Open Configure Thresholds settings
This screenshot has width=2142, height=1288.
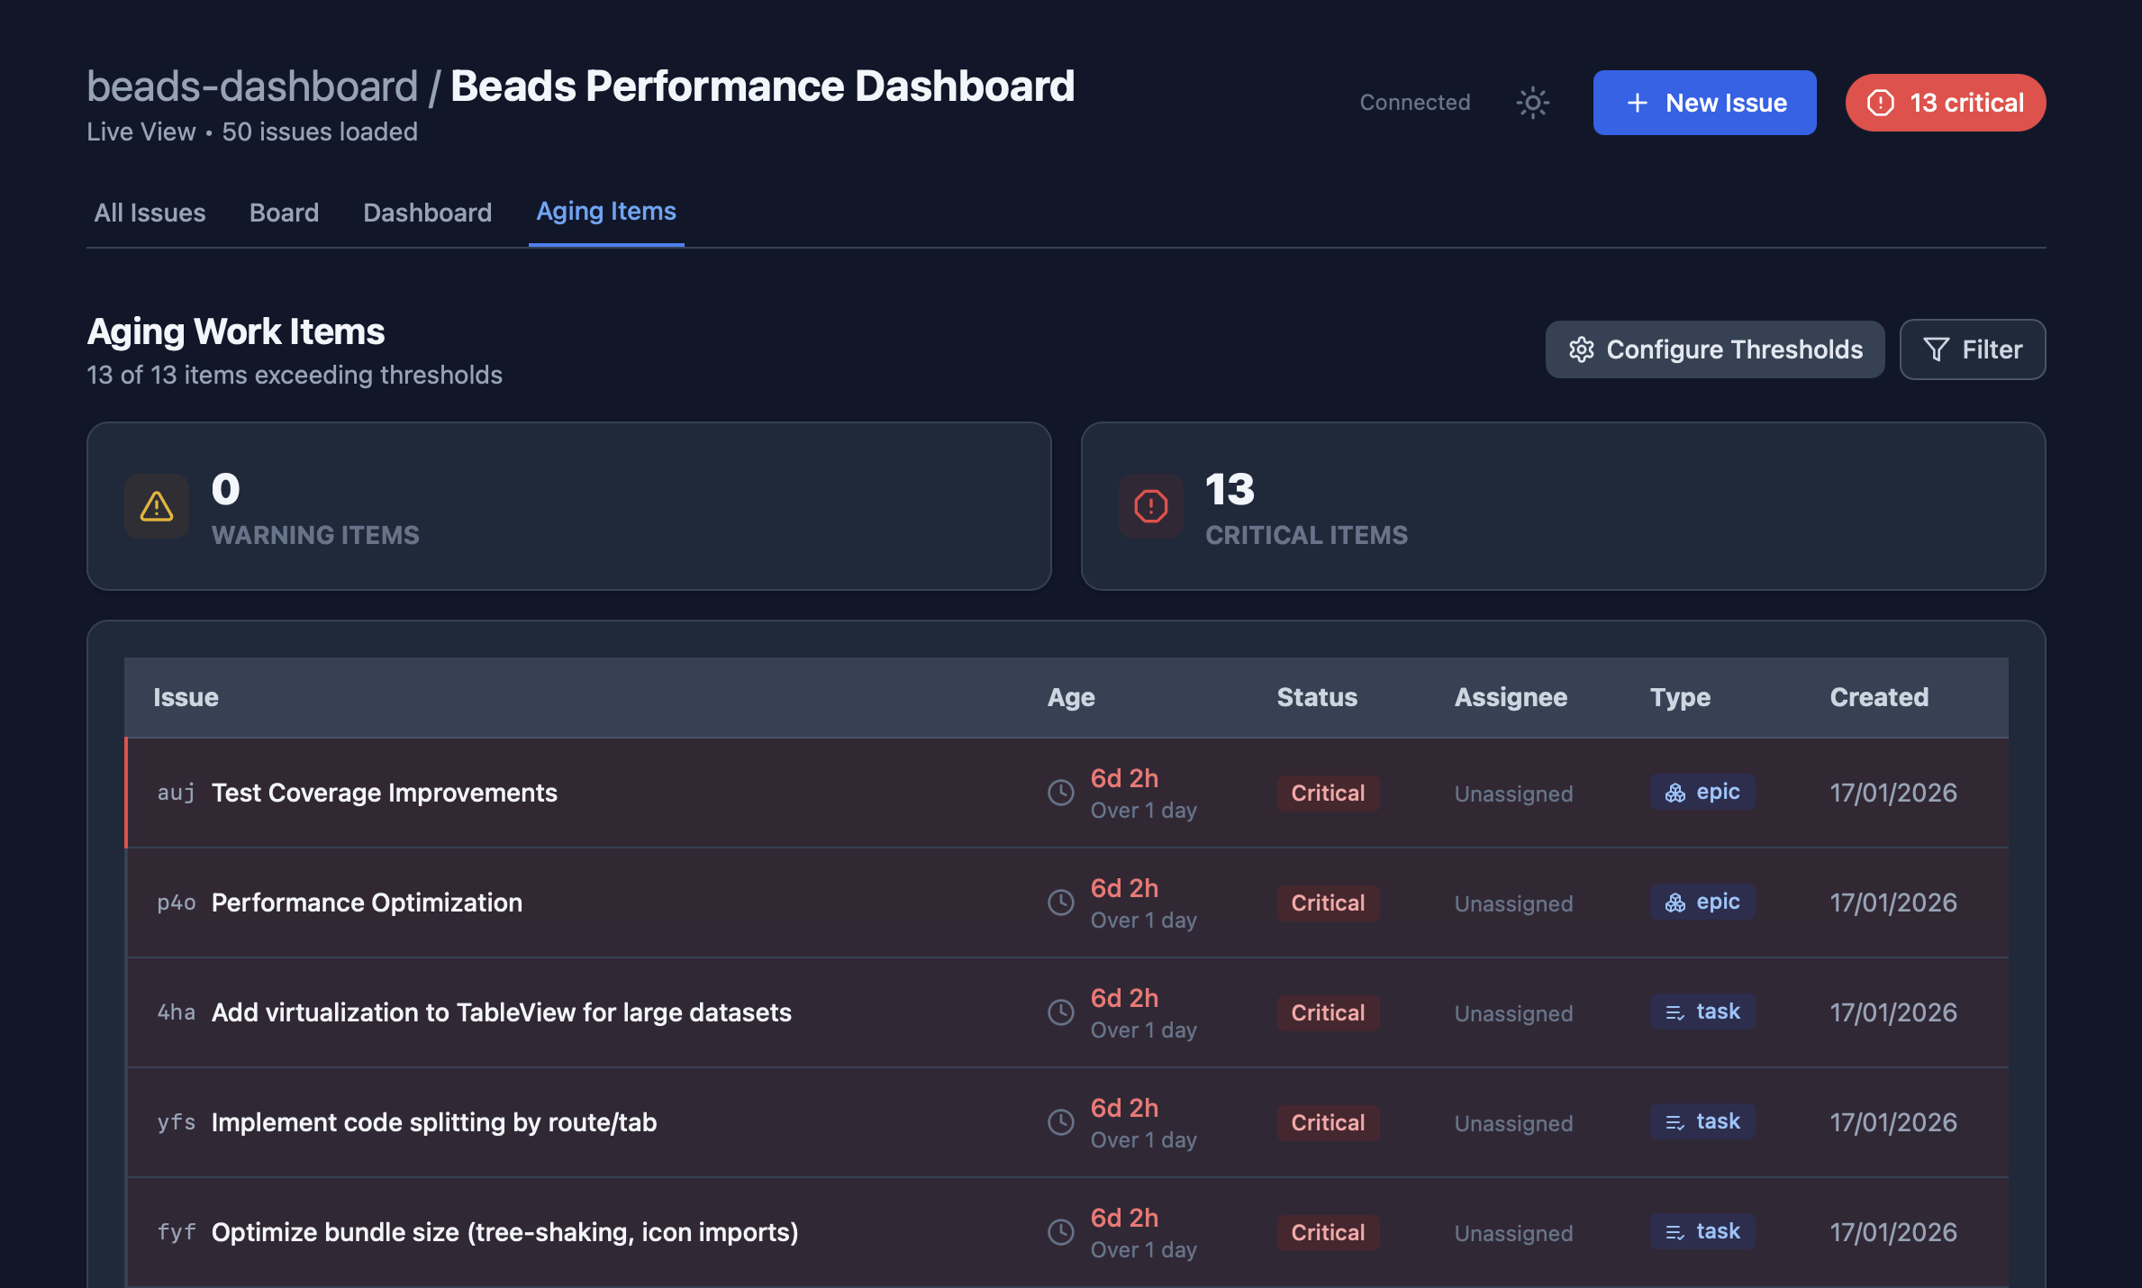coord(1714,349)
